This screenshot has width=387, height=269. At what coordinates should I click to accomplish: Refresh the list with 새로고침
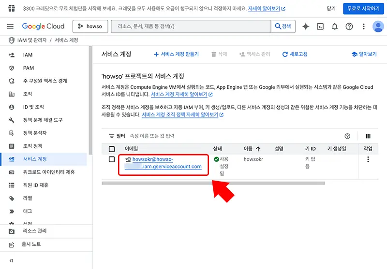click(295, 54)
